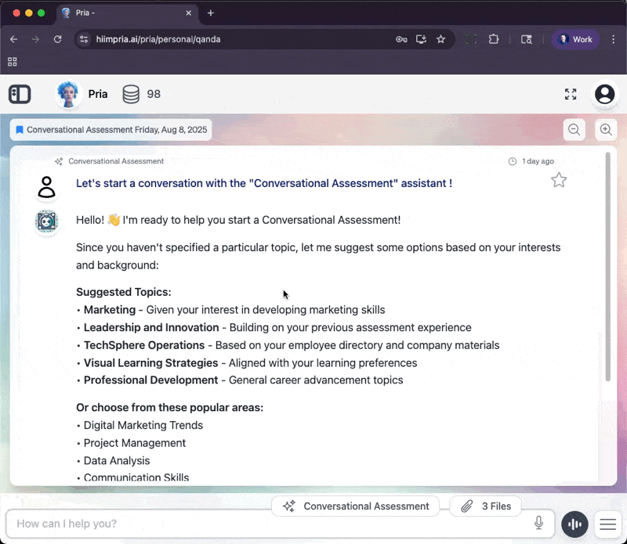Go back in browser history
627x544 pixels.
coord(13,39)
